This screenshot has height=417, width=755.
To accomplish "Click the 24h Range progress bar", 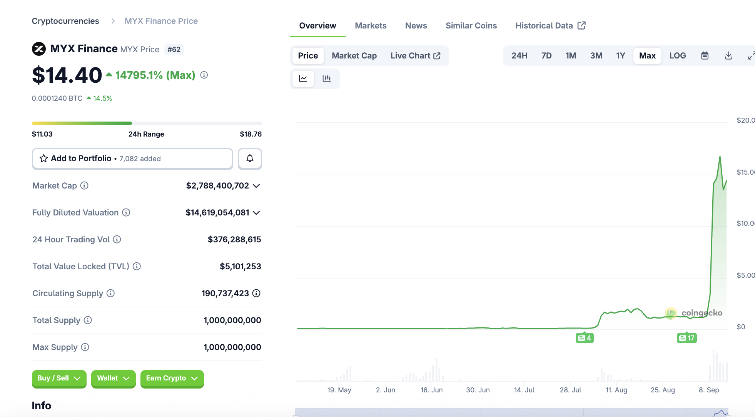I will pos(147,123).
